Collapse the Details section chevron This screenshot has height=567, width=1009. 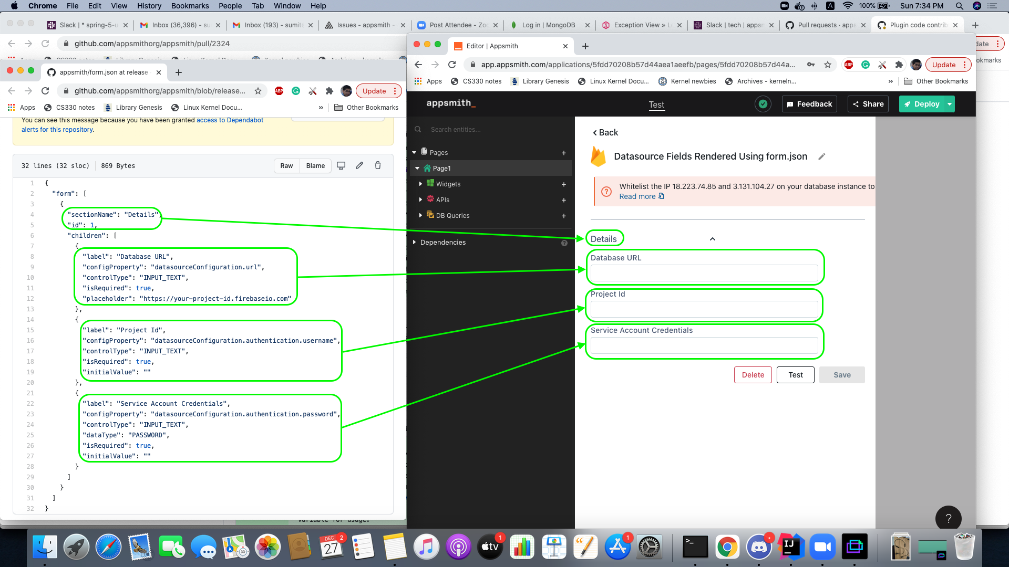(713, 239)
